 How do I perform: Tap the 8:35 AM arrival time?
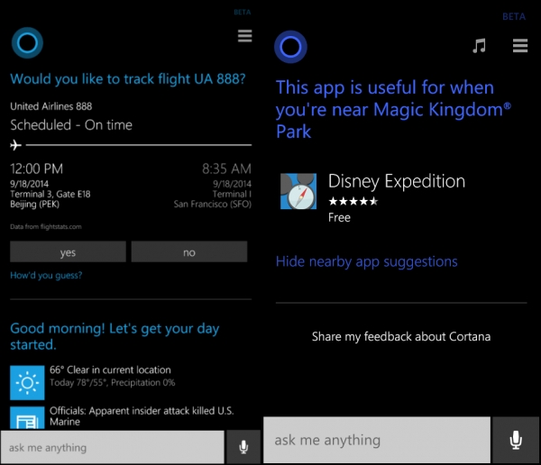point(226,169)
